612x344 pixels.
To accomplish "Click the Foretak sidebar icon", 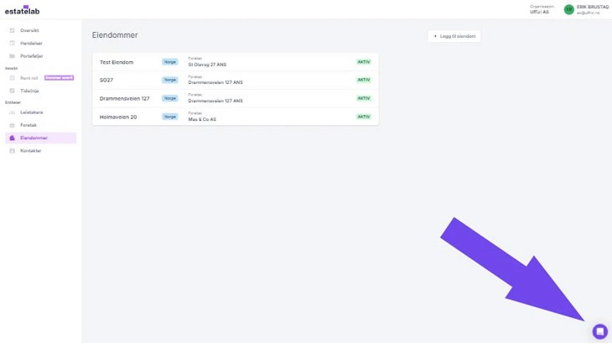I will click(12, 125).
